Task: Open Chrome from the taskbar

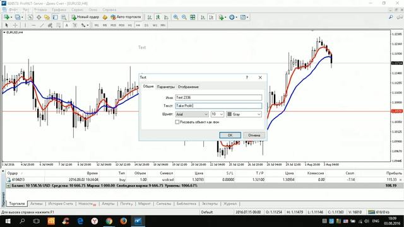Action: (x=109, y=221)
